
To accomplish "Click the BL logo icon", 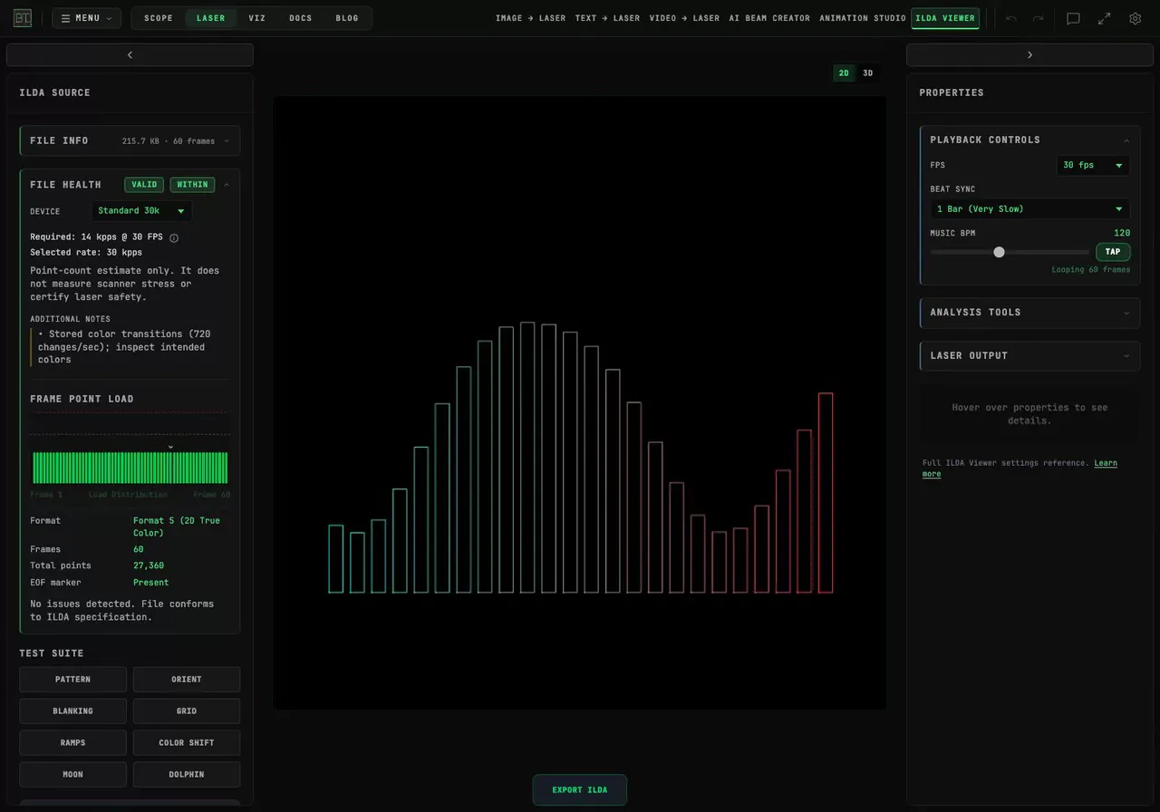I will 23,18.
